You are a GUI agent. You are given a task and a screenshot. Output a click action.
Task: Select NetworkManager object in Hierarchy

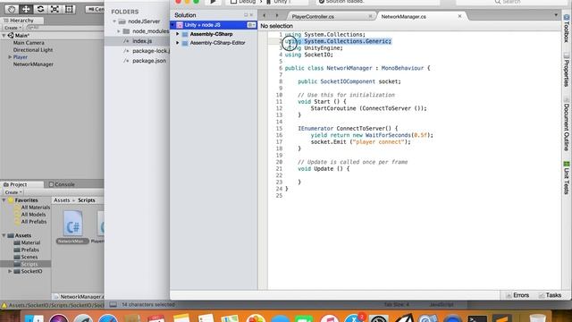click(x=33, y=64)
